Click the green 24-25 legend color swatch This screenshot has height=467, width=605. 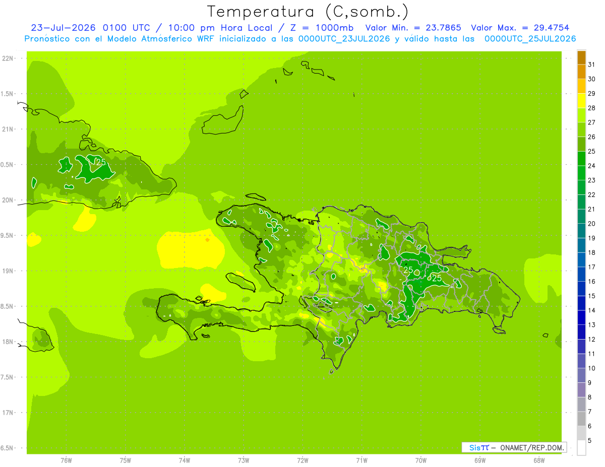[x=581, y=159]
